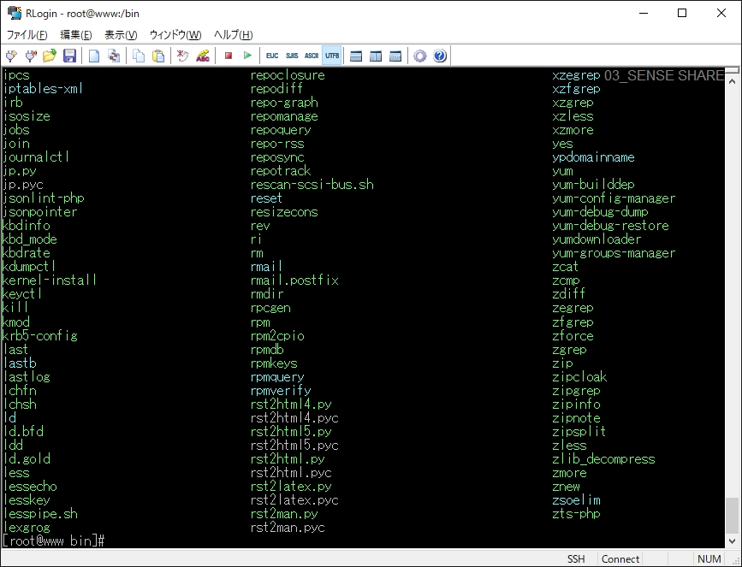Click the new connection plug icon
Image resolution: width=742 pixels, height=567 pixels.
11,56
